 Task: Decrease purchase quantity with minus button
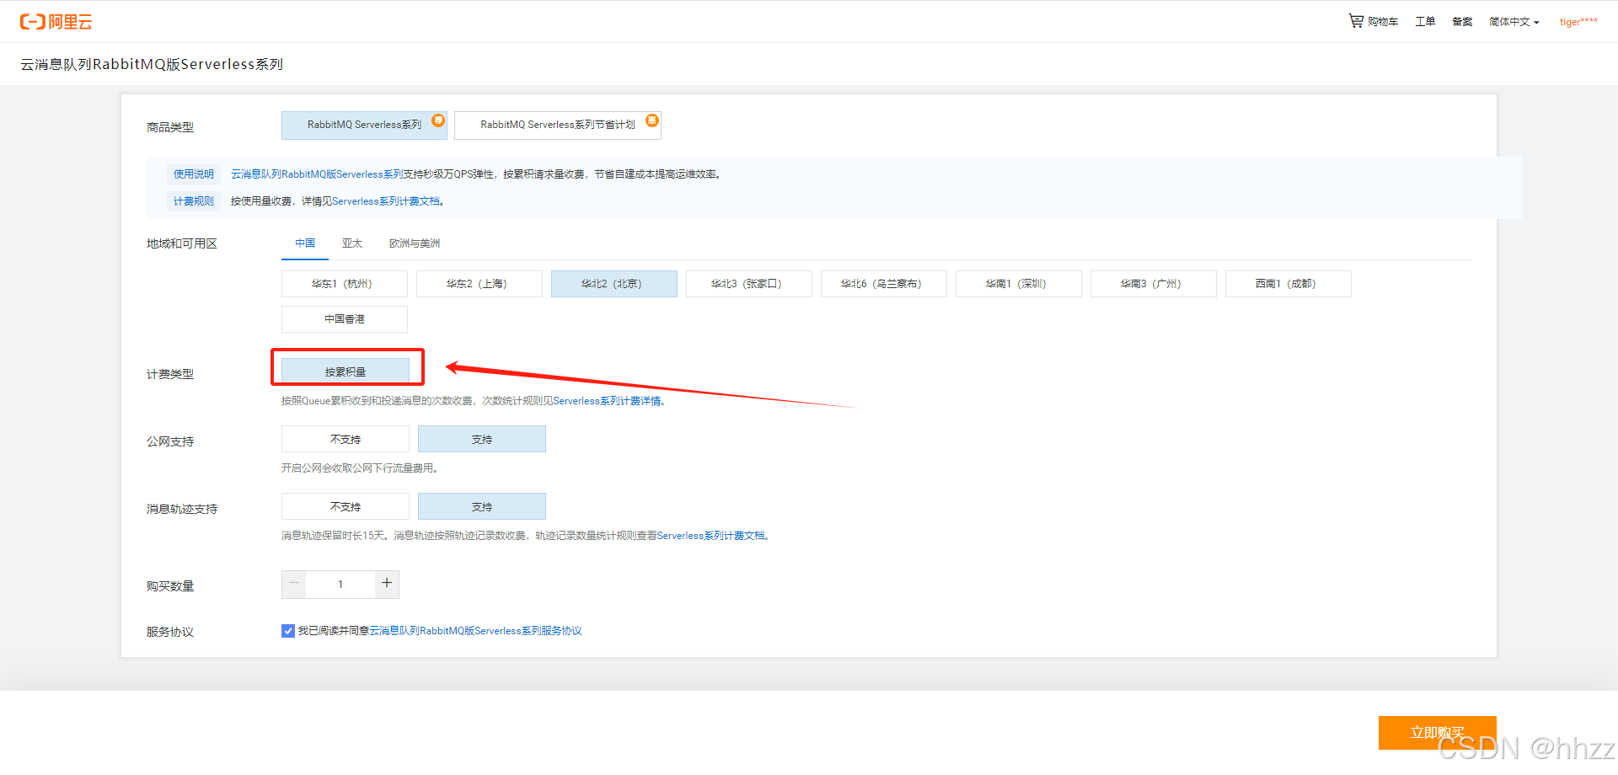(294, 584)
